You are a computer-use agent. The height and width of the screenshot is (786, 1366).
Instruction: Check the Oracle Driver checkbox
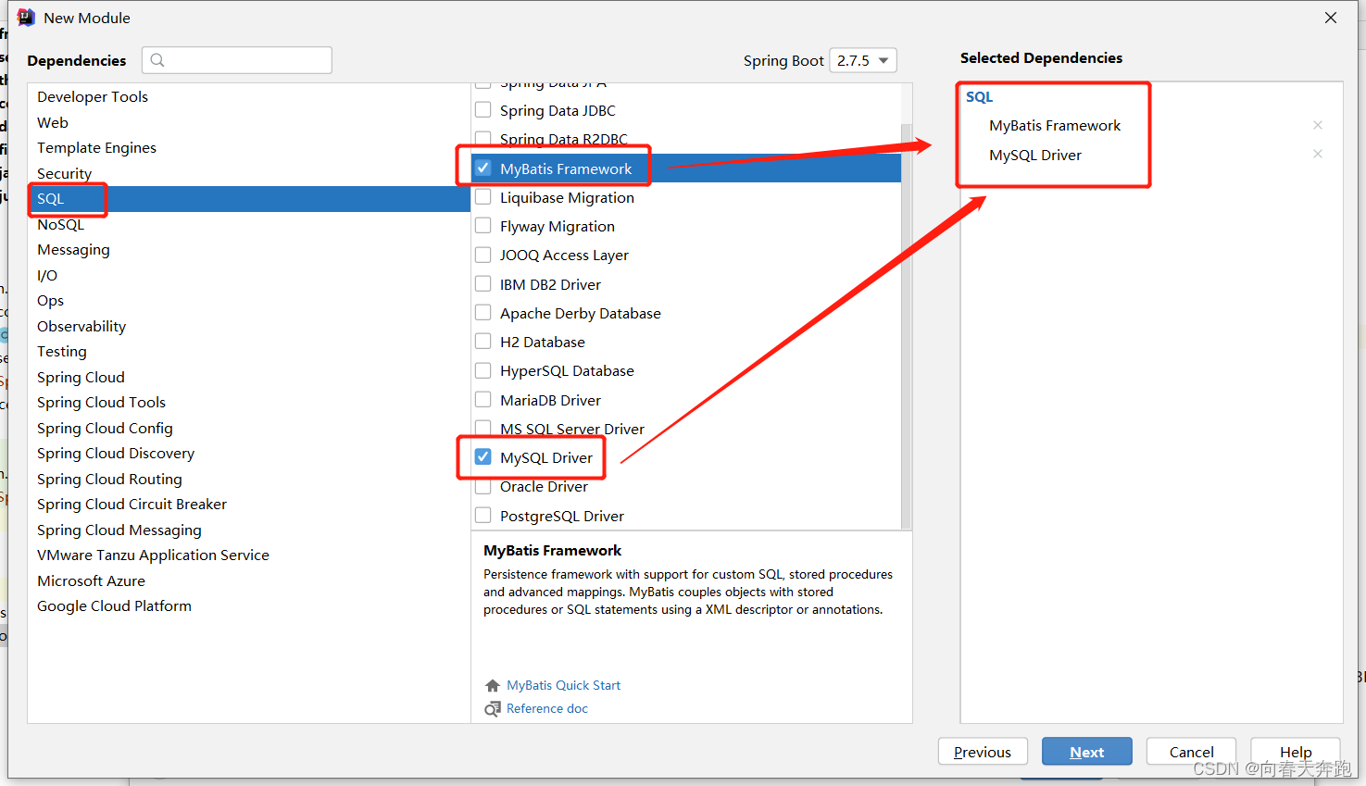coord(483,486)
